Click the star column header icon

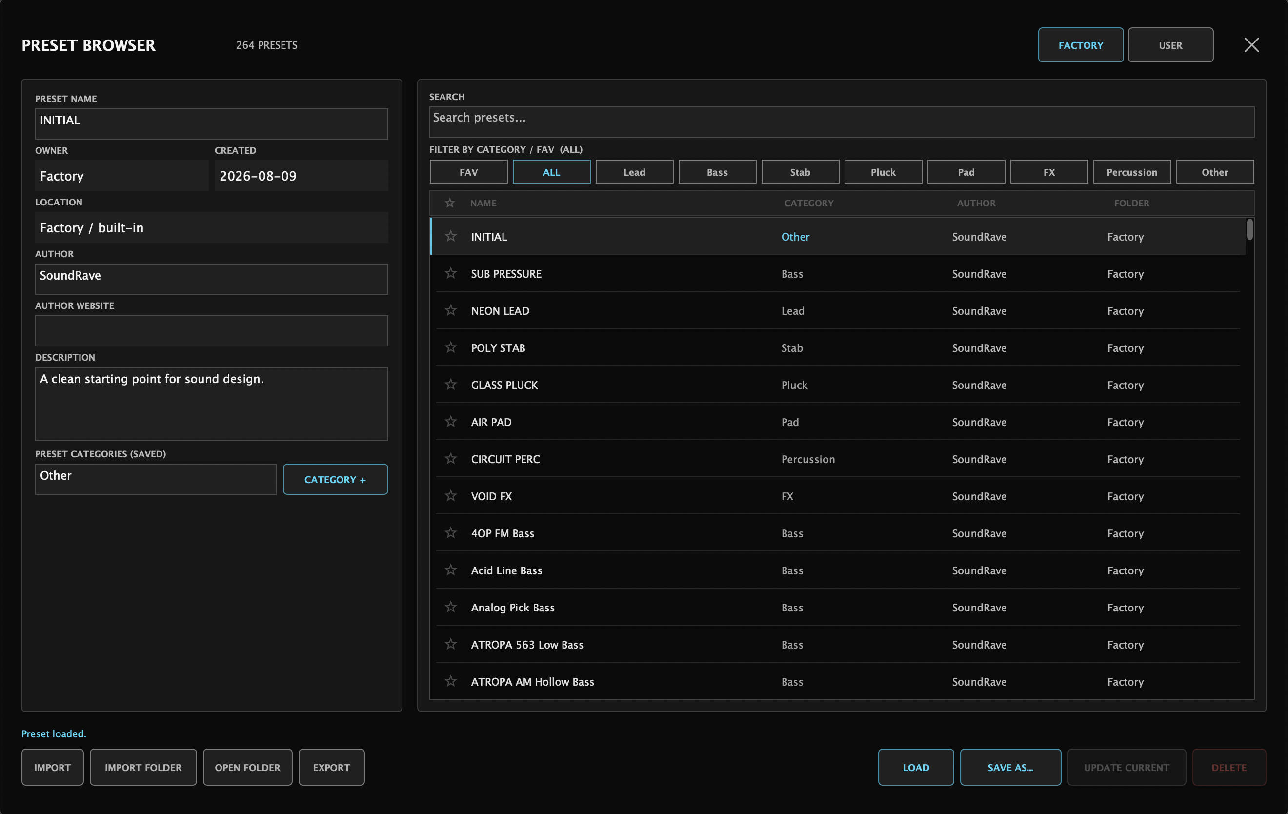tap(450, 203)
